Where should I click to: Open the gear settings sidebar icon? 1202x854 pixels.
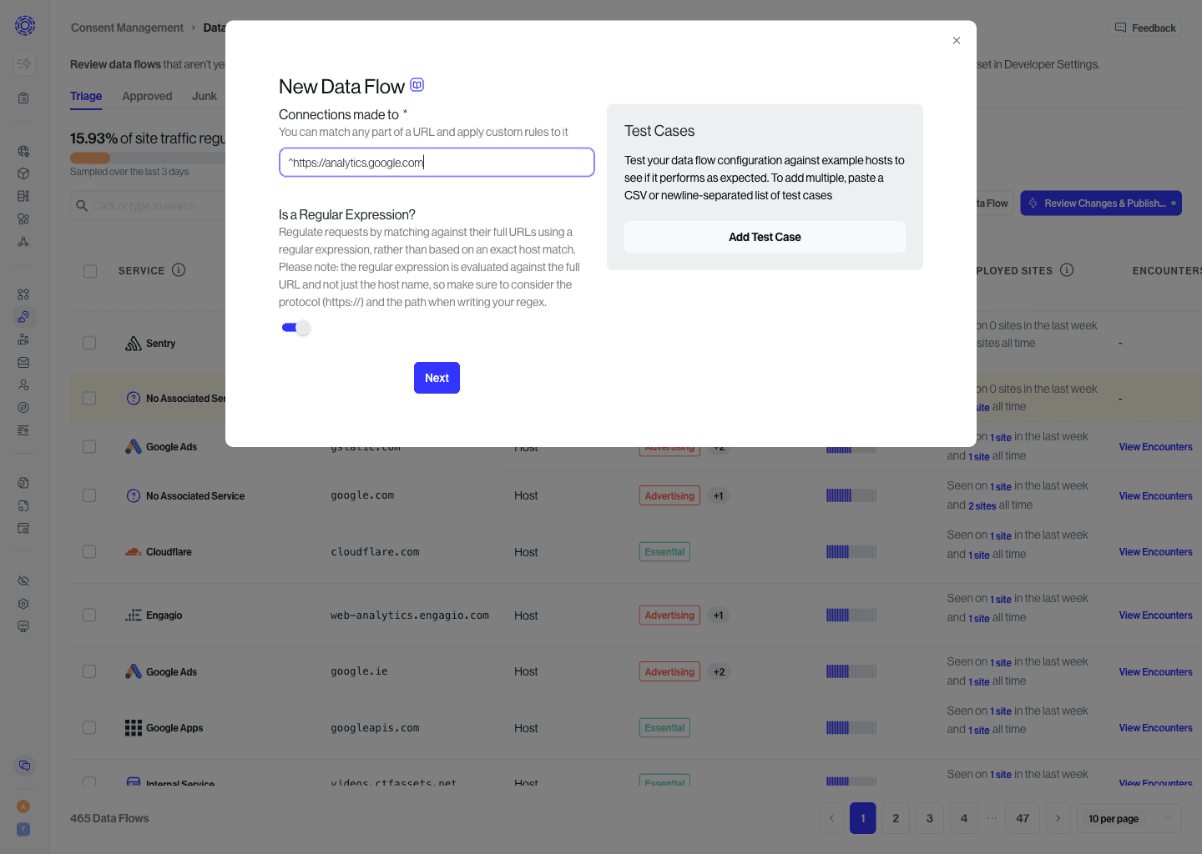click(23, 603)
